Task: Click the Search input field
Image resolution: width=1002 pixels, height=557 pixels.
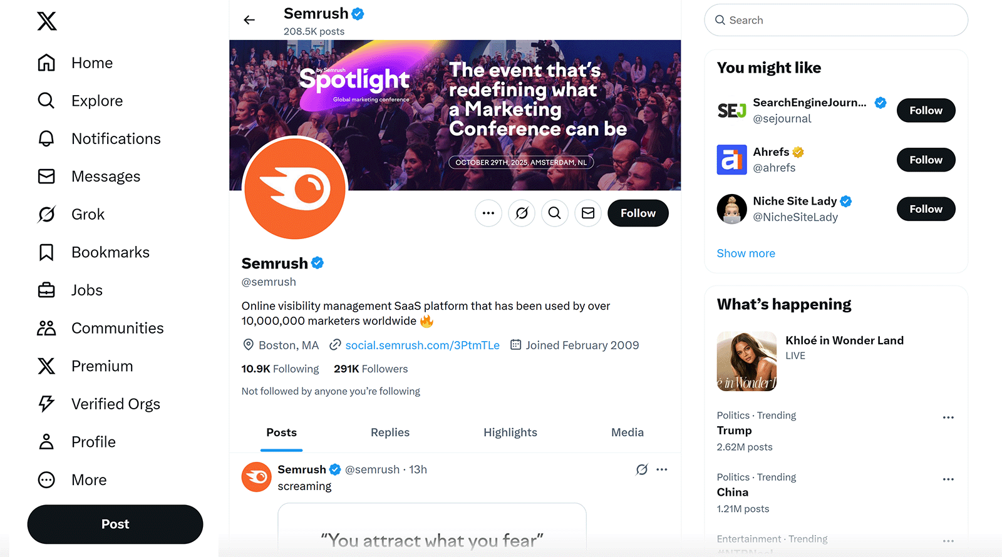Action: (x=836, y=20)
